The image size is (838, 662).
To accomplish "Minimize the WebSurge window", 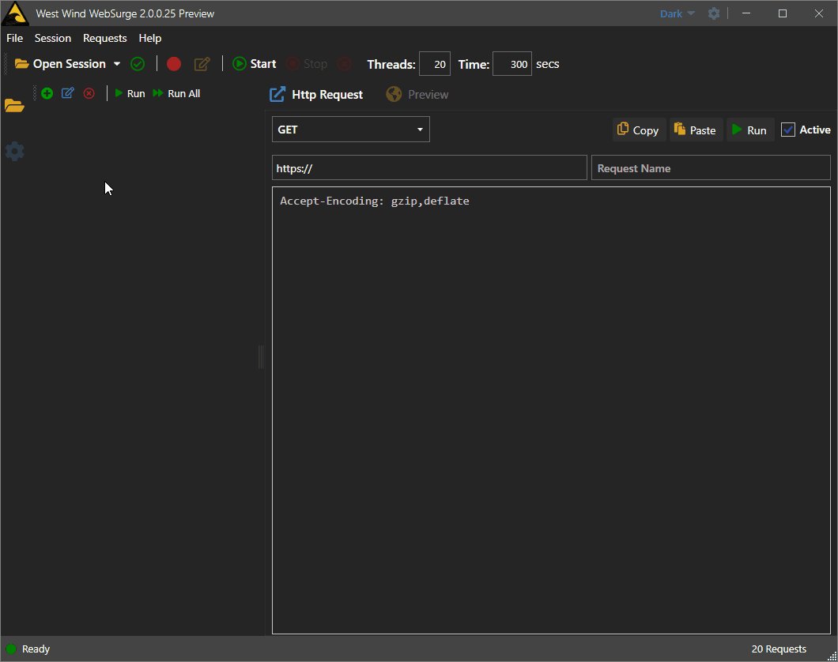I will [x=746, y=13].
